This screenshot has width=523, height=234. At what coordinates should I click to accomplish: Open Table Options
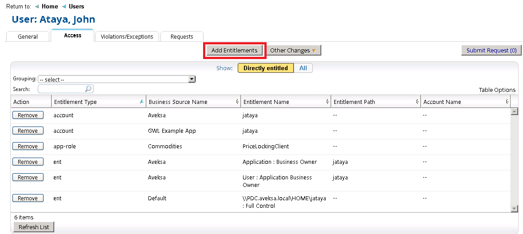pos(497,90)
